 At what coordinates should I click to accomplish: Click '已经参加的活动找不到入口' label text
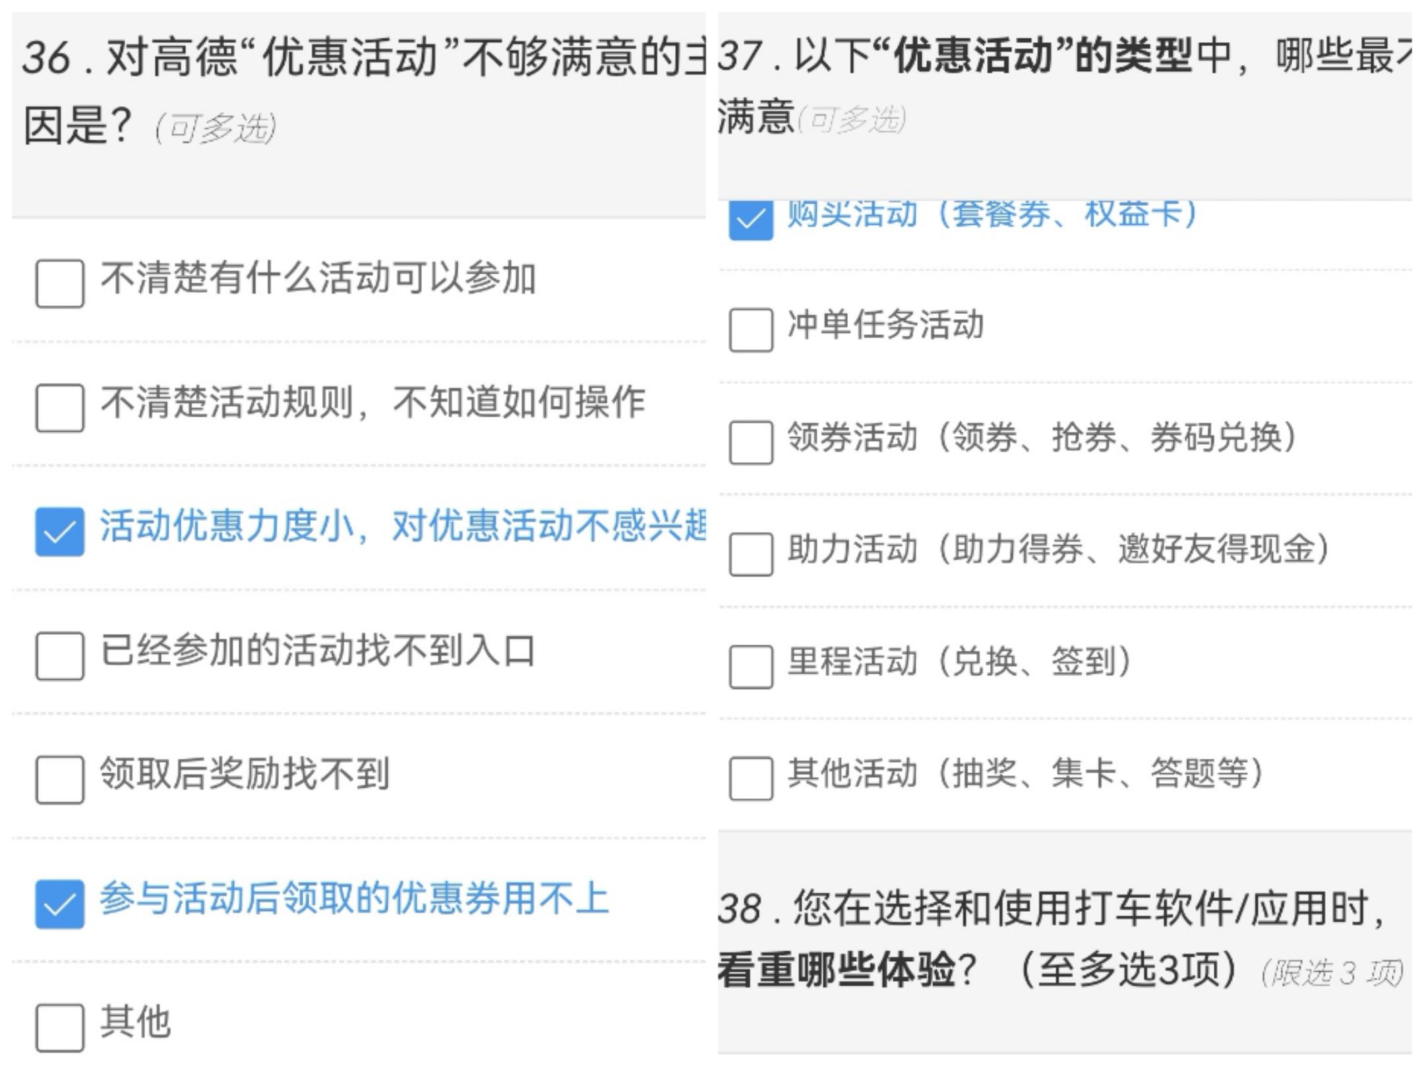pyautogui.click(x=316, y=650)
